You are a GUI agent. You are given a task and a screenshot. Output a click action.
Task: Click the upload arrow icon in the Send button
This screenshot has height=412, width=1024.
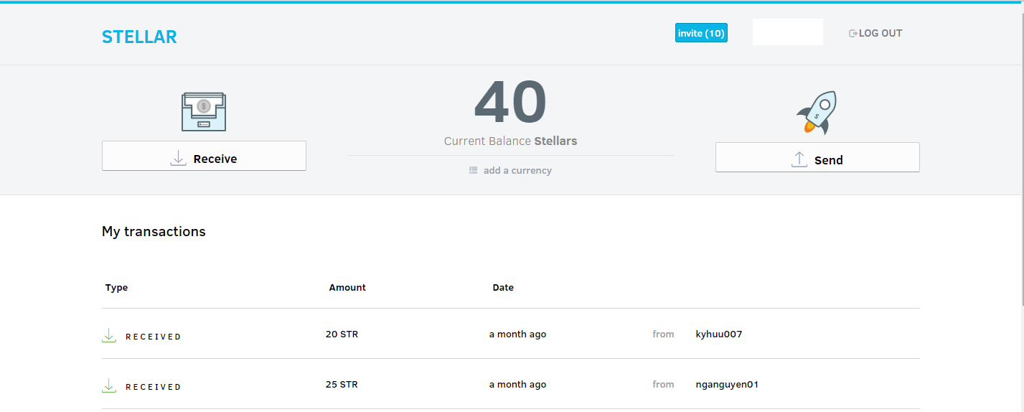pyautogui.click(x=799, y=160)
